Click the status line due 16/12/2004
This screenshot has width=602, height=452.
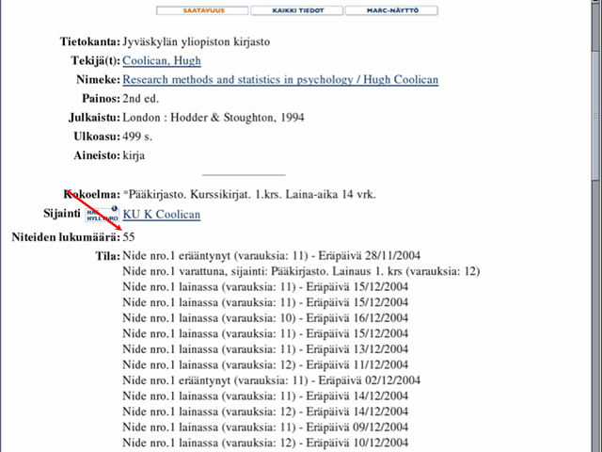pyautogui.click(x=265, y=318)
